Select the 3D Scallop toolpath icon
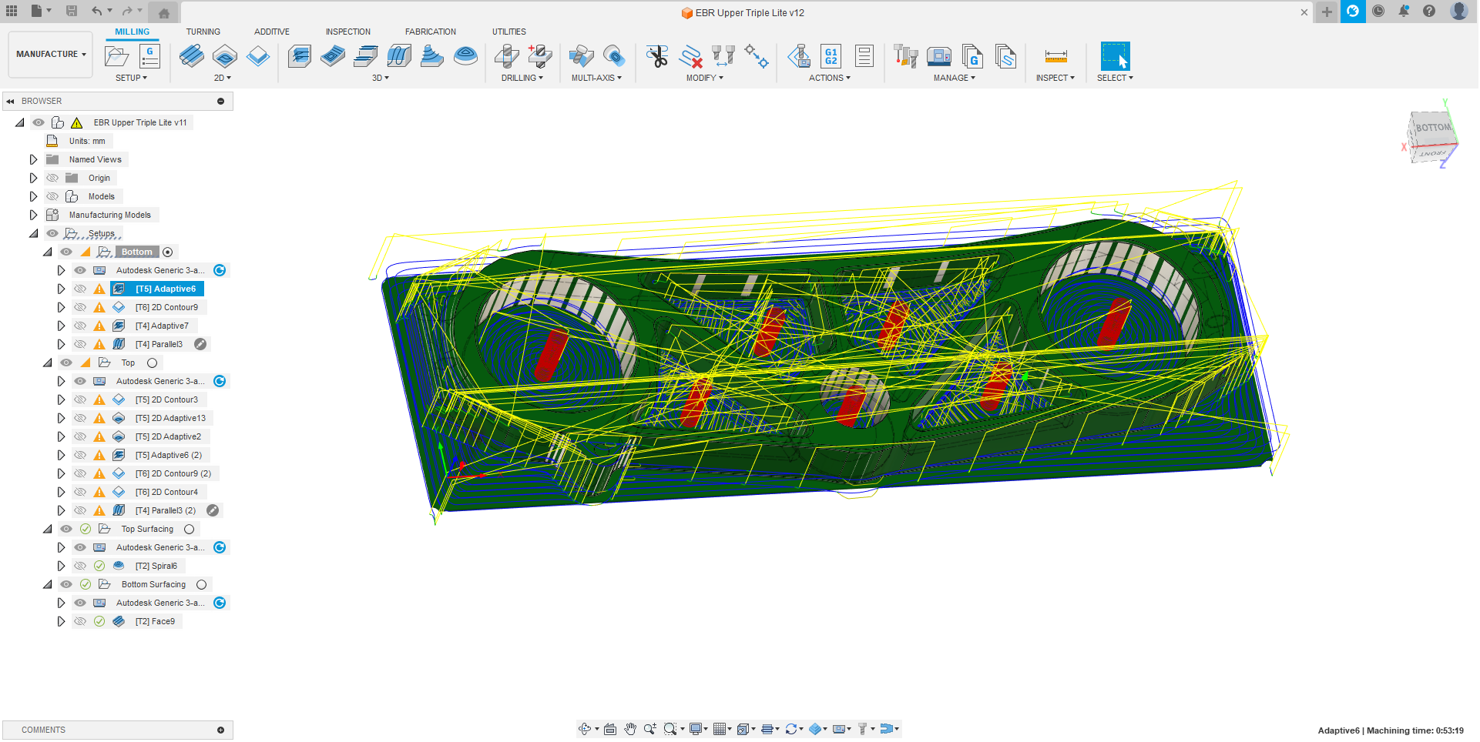This screenshot has width=1480, height=742. [465, 56]
